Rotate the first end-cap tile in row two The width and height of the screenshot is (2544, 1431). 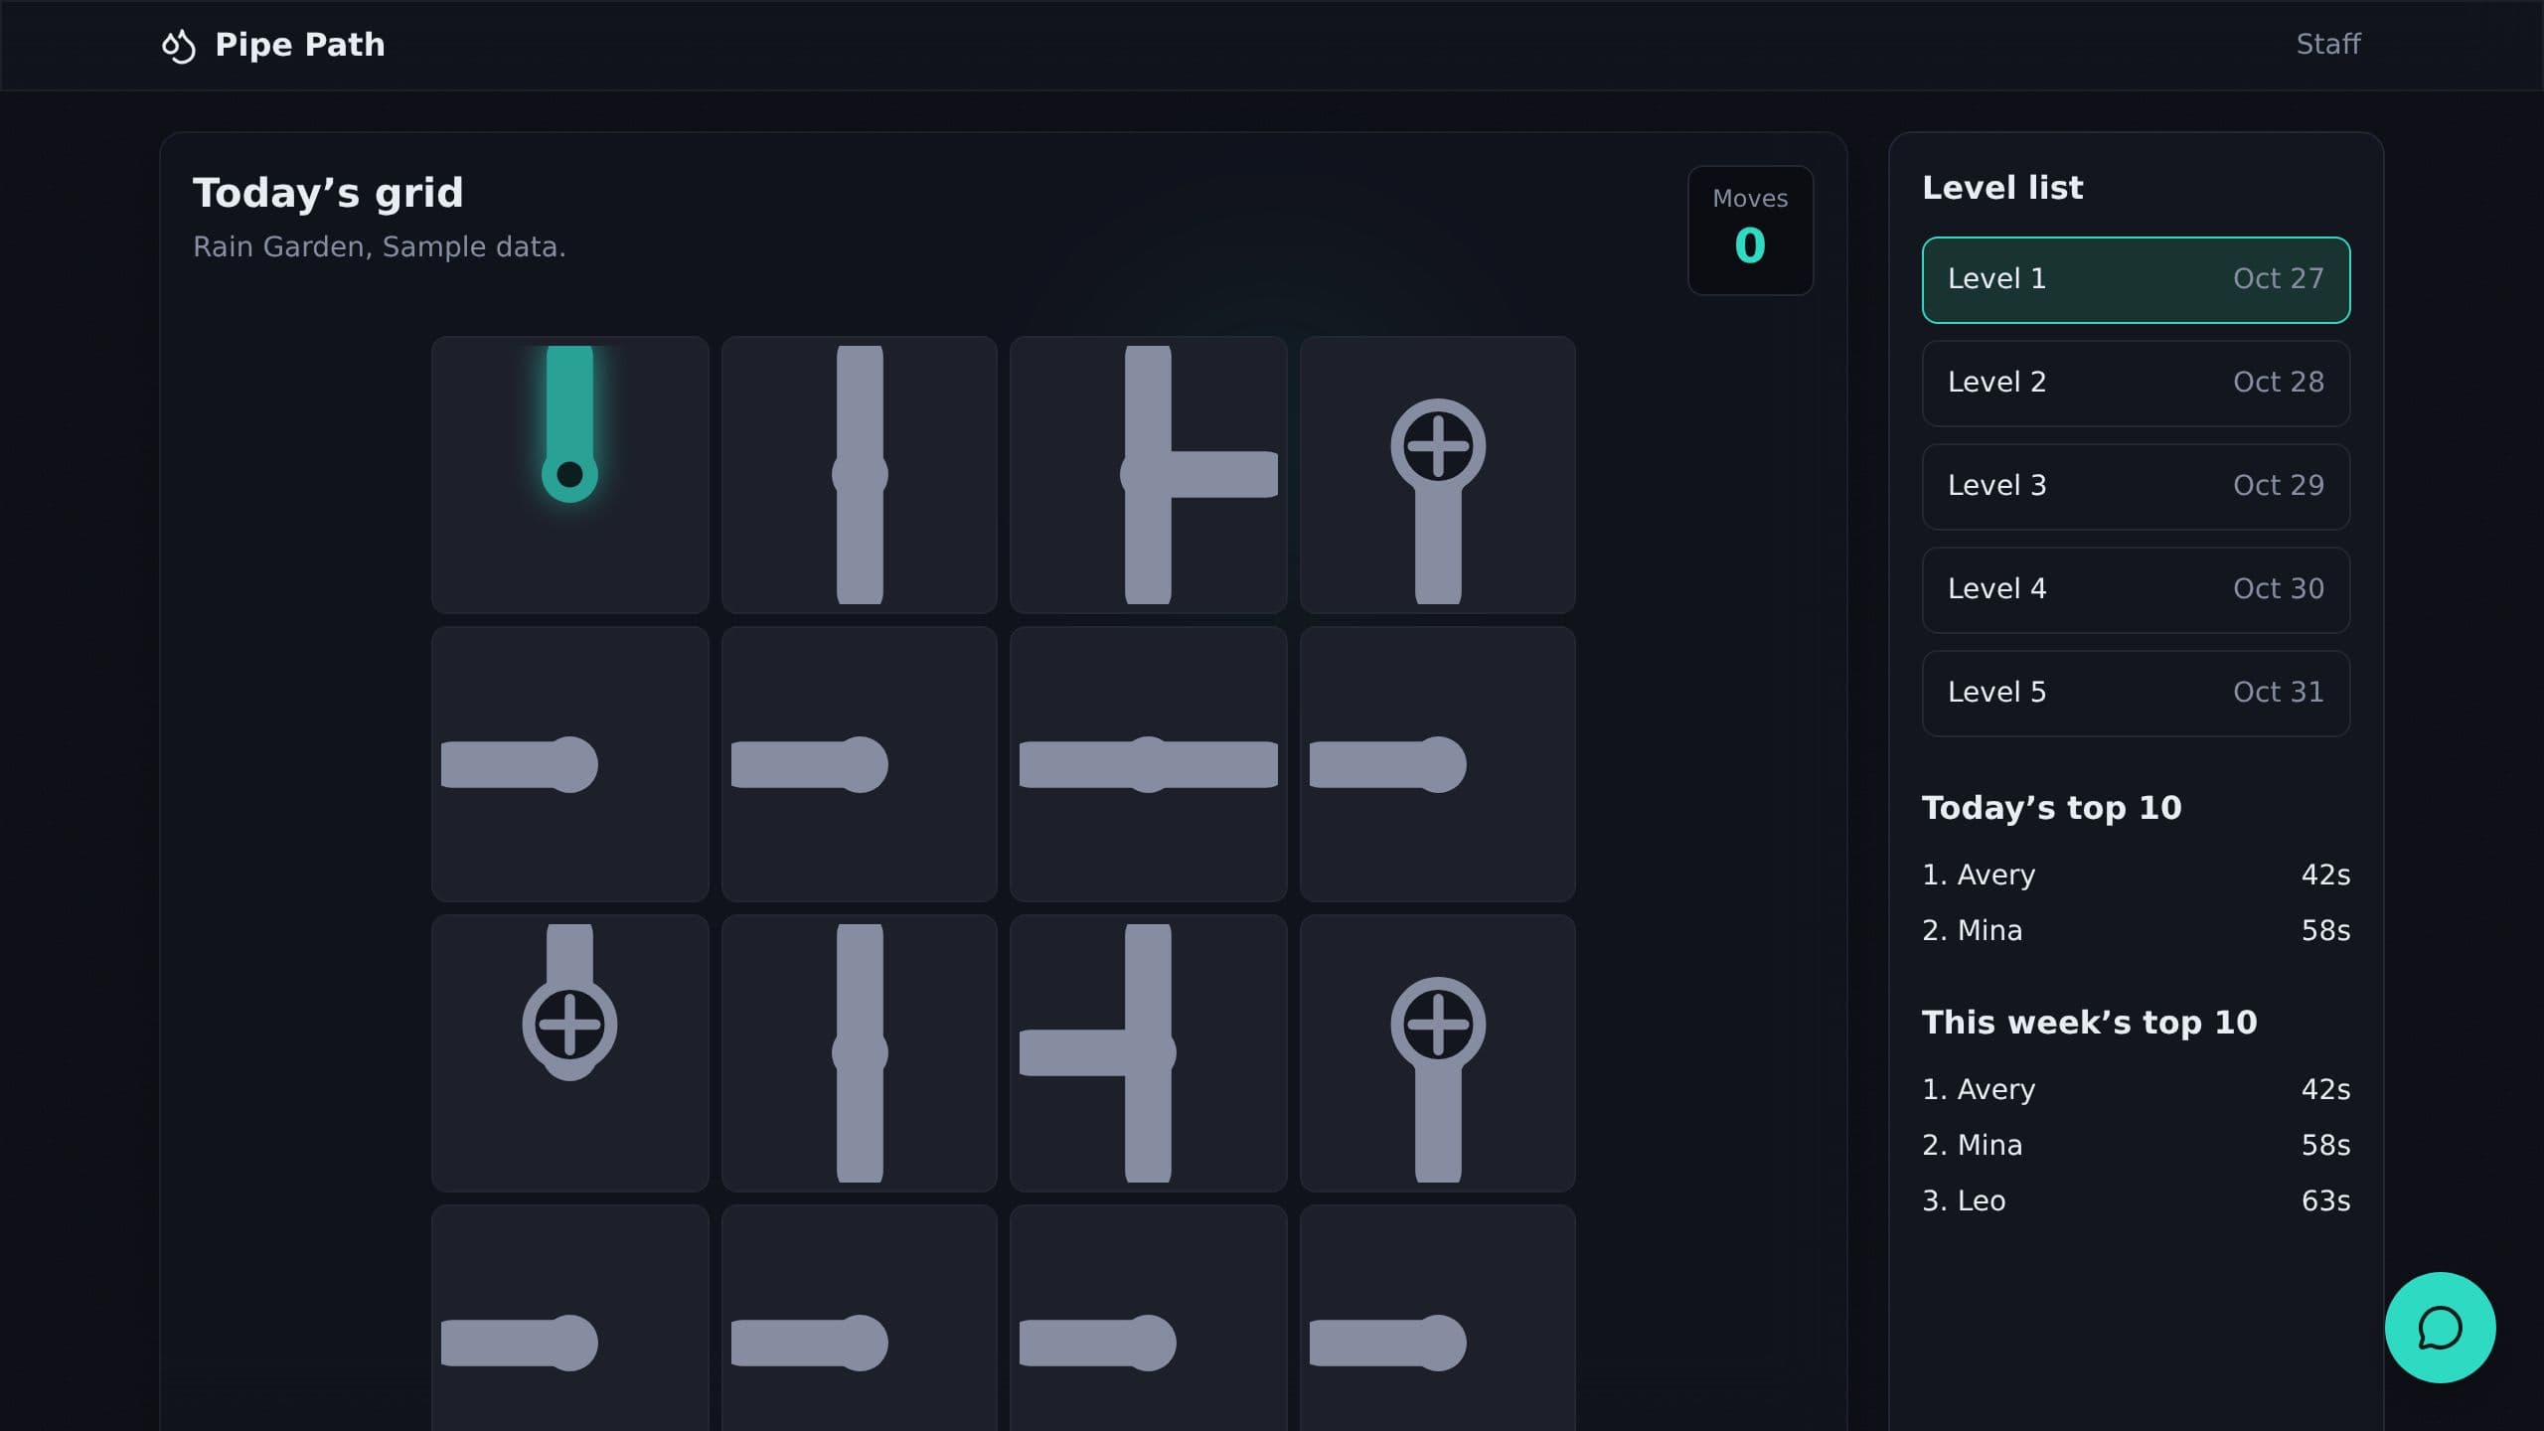569,764
